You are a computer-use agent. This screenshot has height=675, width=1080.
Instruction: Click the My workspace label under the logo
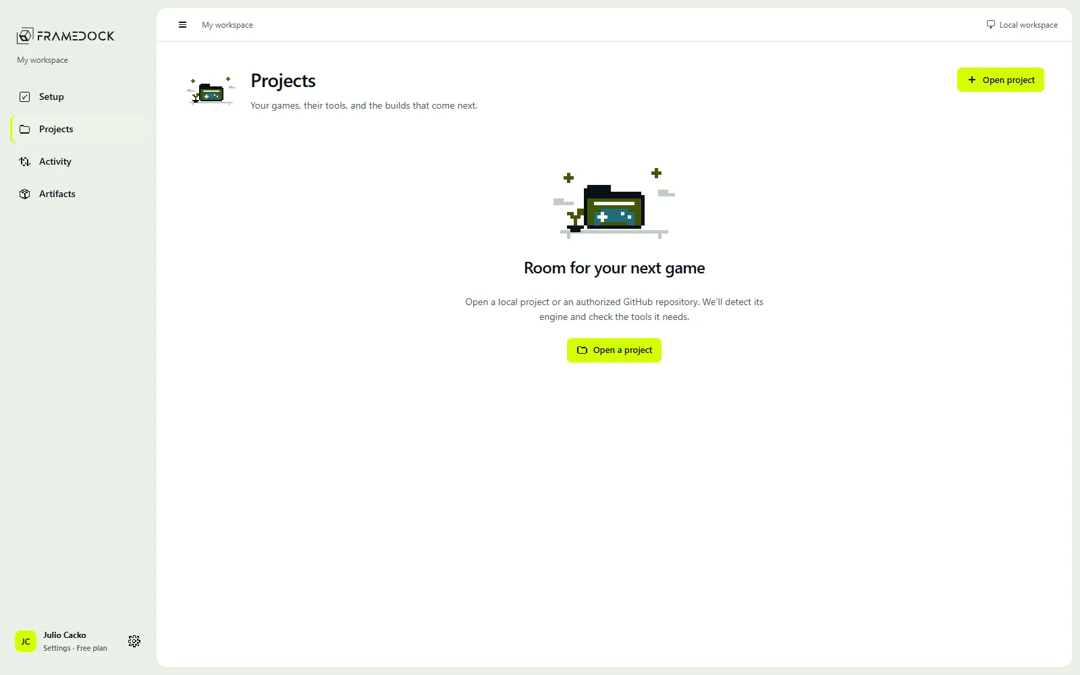point(43,60)
